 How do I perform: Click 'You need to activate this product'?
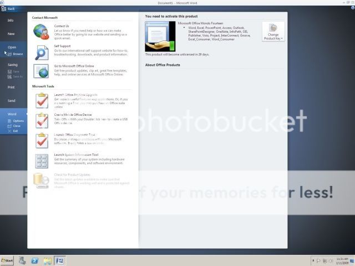(171, 16)
